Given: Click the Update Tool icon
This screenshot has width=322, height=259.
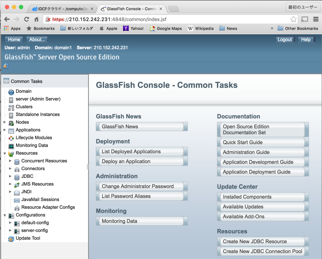Looking at the screenshot, I should click(11, 239).
